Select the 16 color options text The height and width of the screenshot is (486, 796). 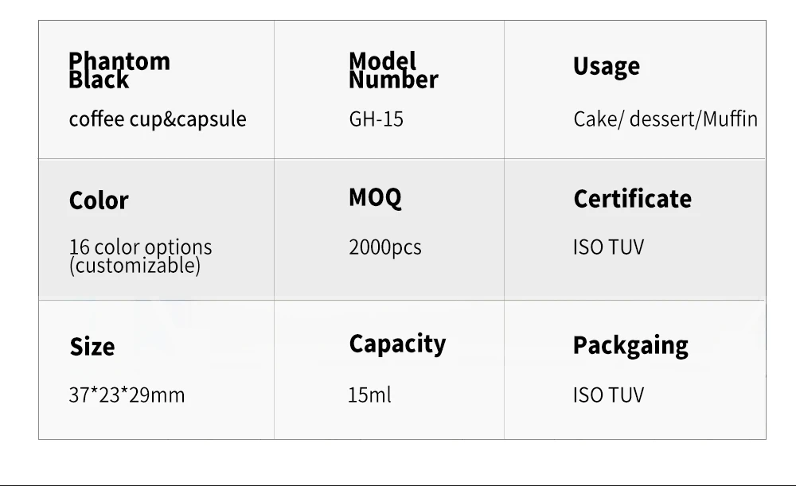coord(141,247)
